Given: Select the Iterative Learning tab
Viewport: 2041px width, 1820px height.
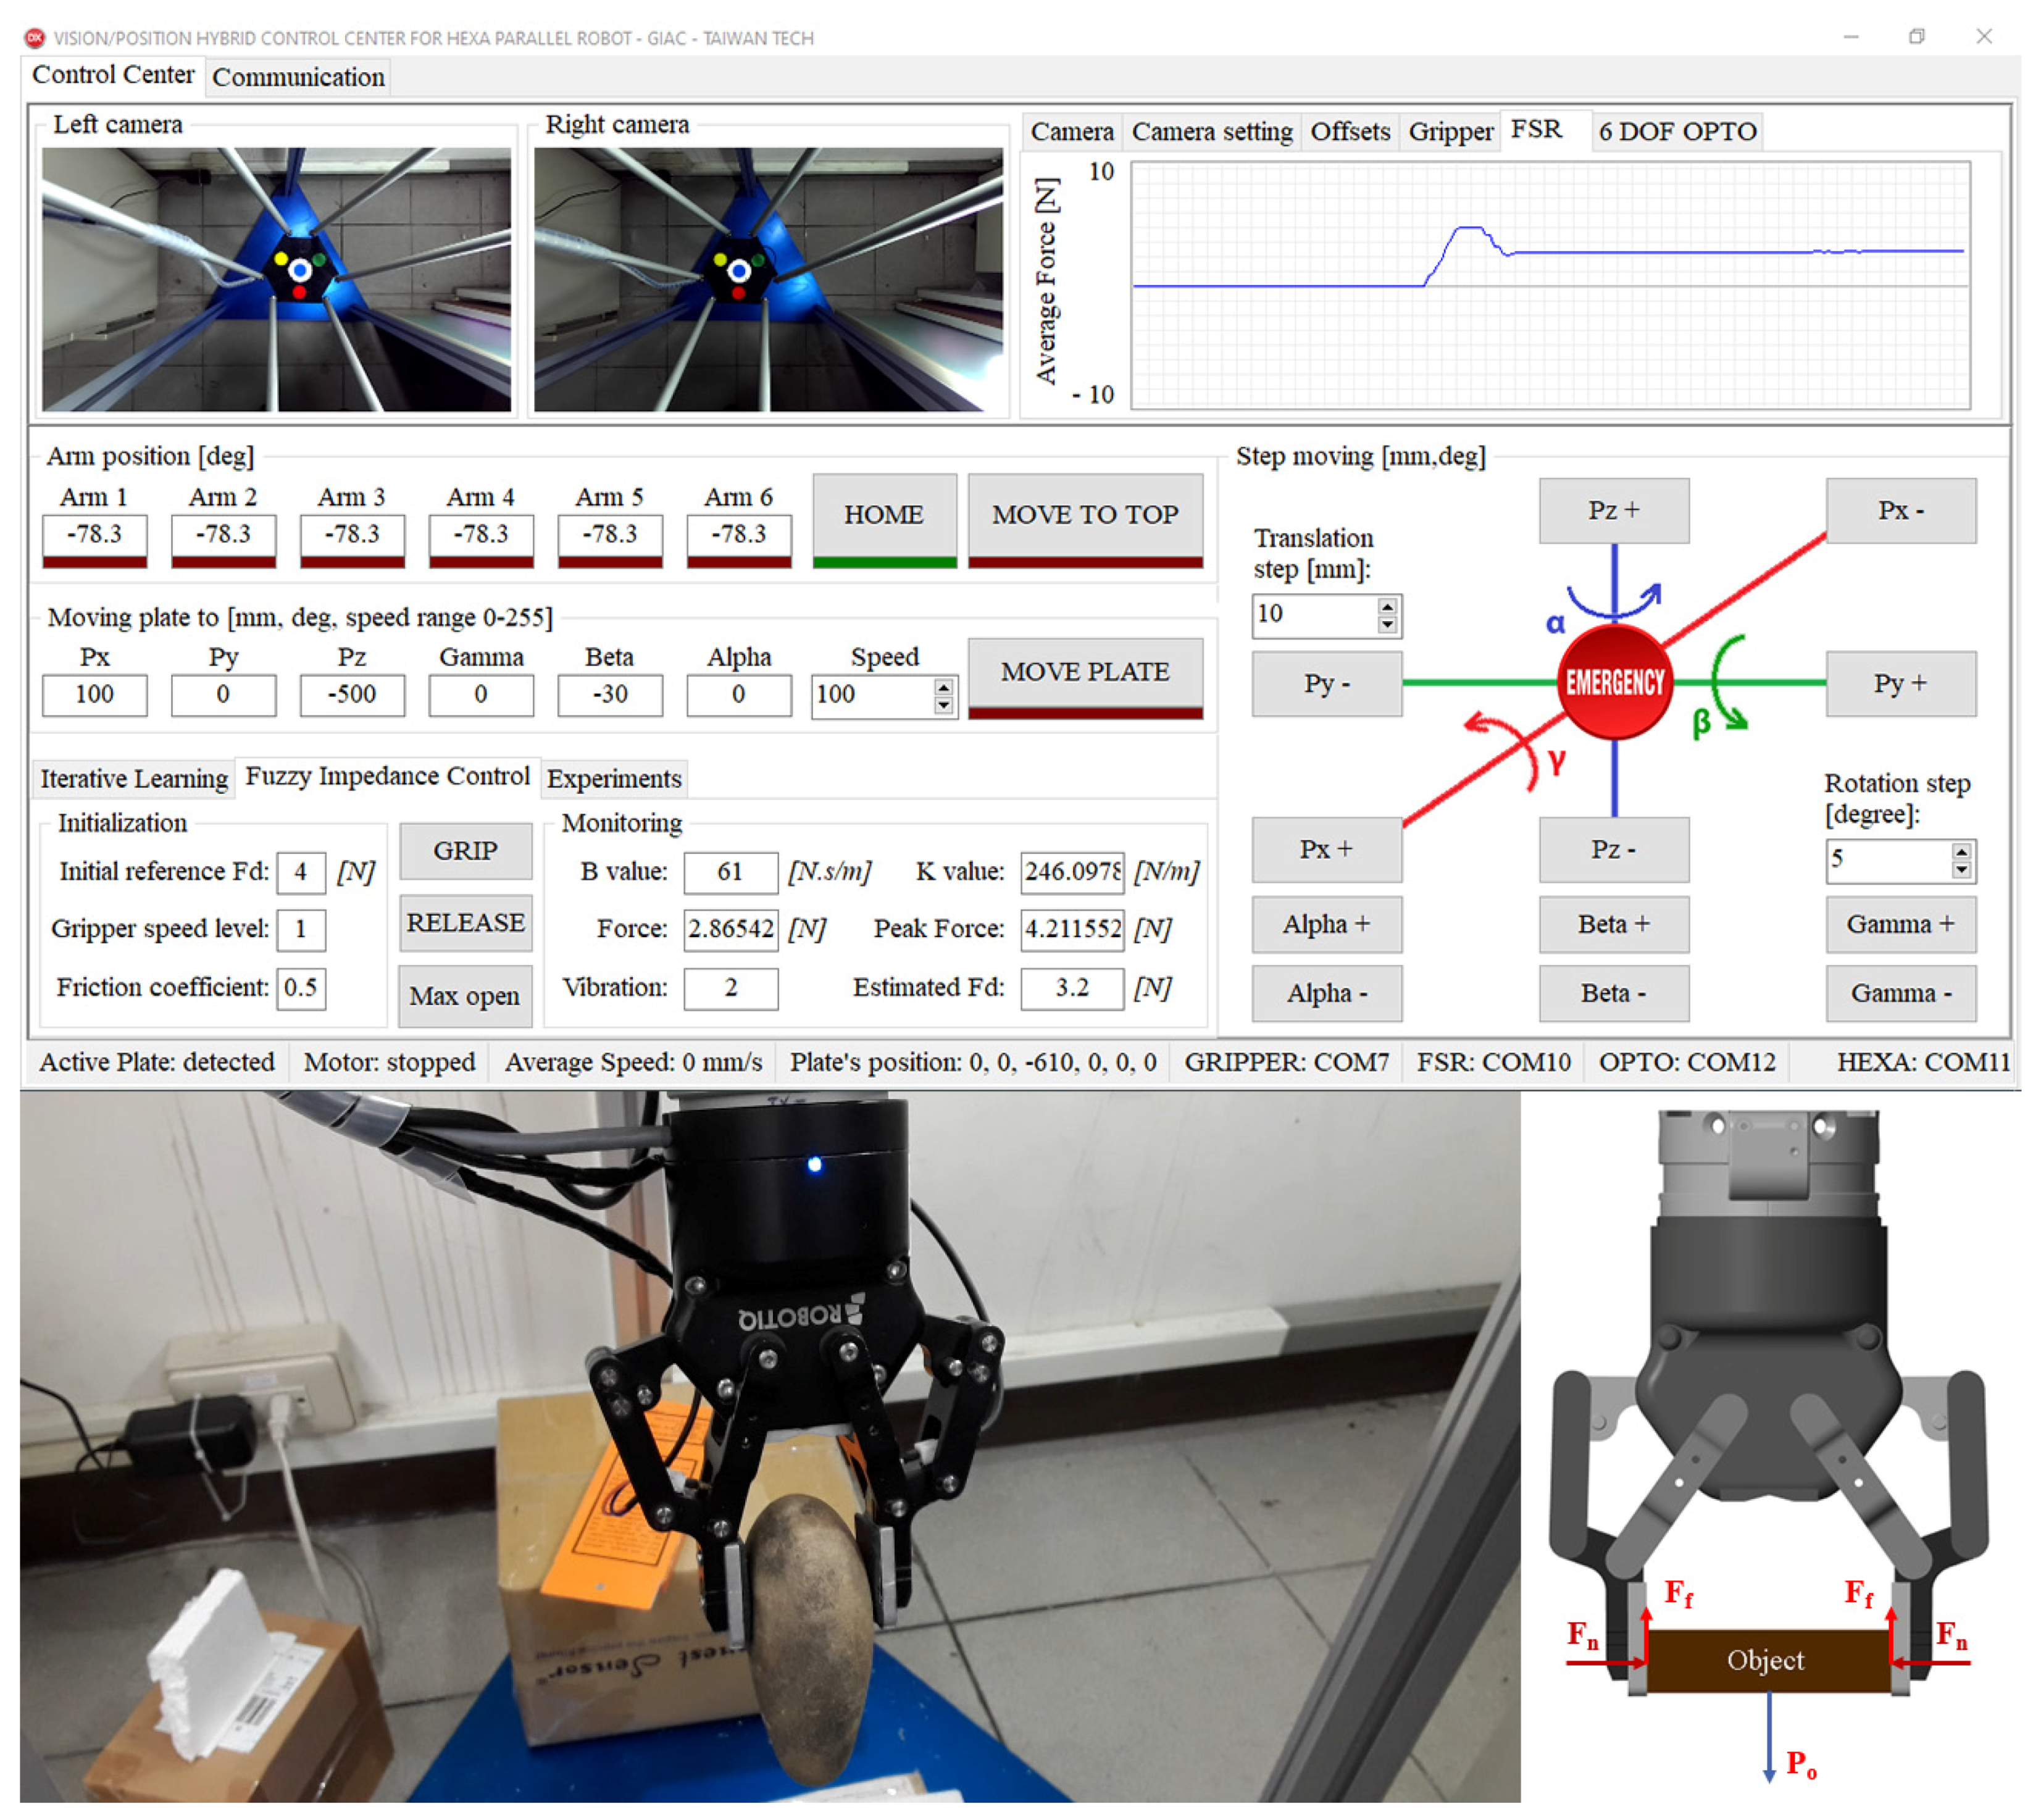Looking at the screenshot, I should tap(134, 778).
